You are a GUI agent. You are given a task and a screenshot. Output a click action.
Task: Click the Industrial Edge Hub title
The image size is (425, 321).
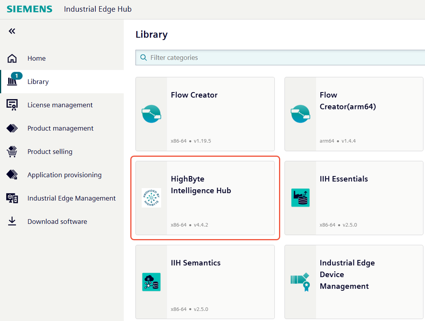click(98, 9)
